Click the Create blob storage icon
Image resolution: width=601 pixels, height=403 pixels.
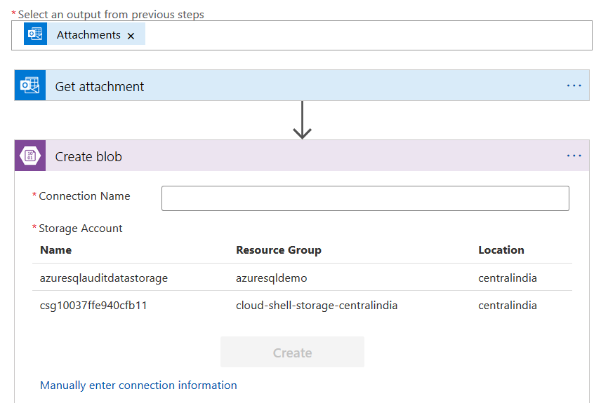[x=30, y=156]
